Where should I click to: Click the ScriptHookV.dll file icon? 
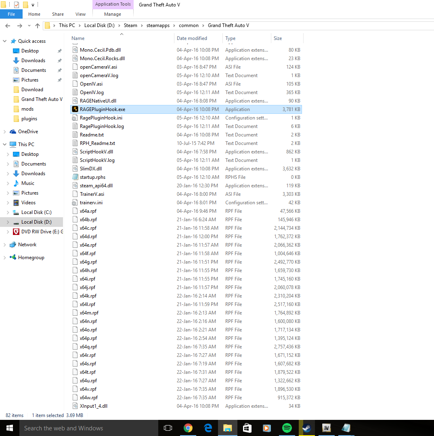pyautogui.click(x=75, y=152)
